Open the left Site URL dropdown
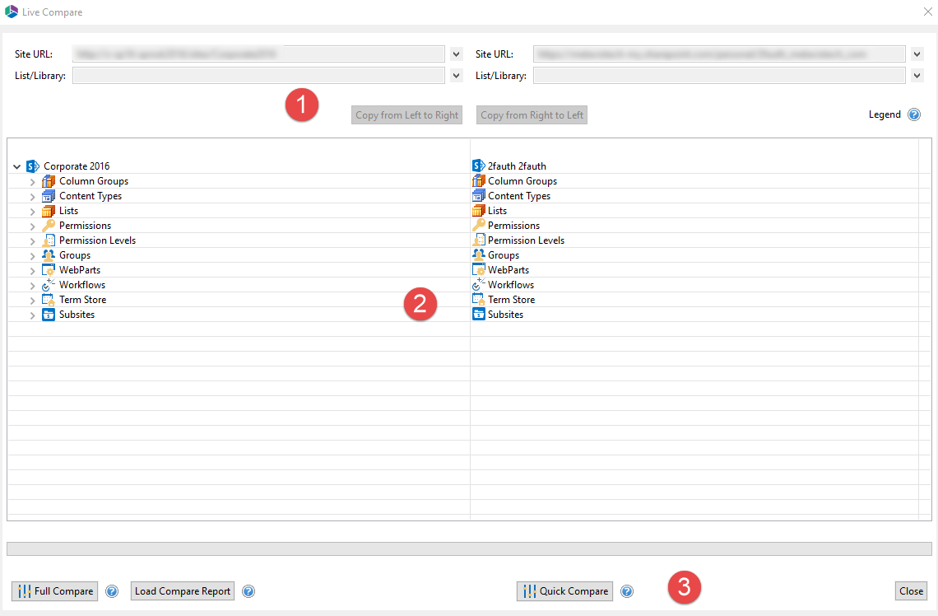The height and width of the screenshot is (616, 938). point(456,54)
